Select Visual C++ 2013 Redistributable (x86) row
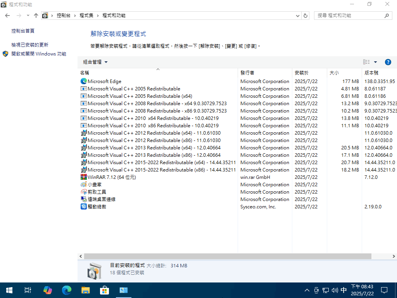Viewport: 397px width, 298px height. pos(237,154)
